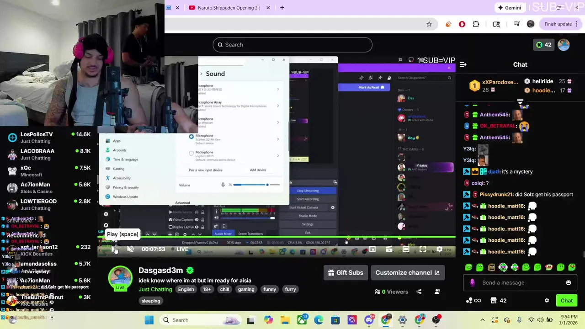Open the player settings gear
The height and width of the screenshot is (329, 585).
[x=439, y=249]
